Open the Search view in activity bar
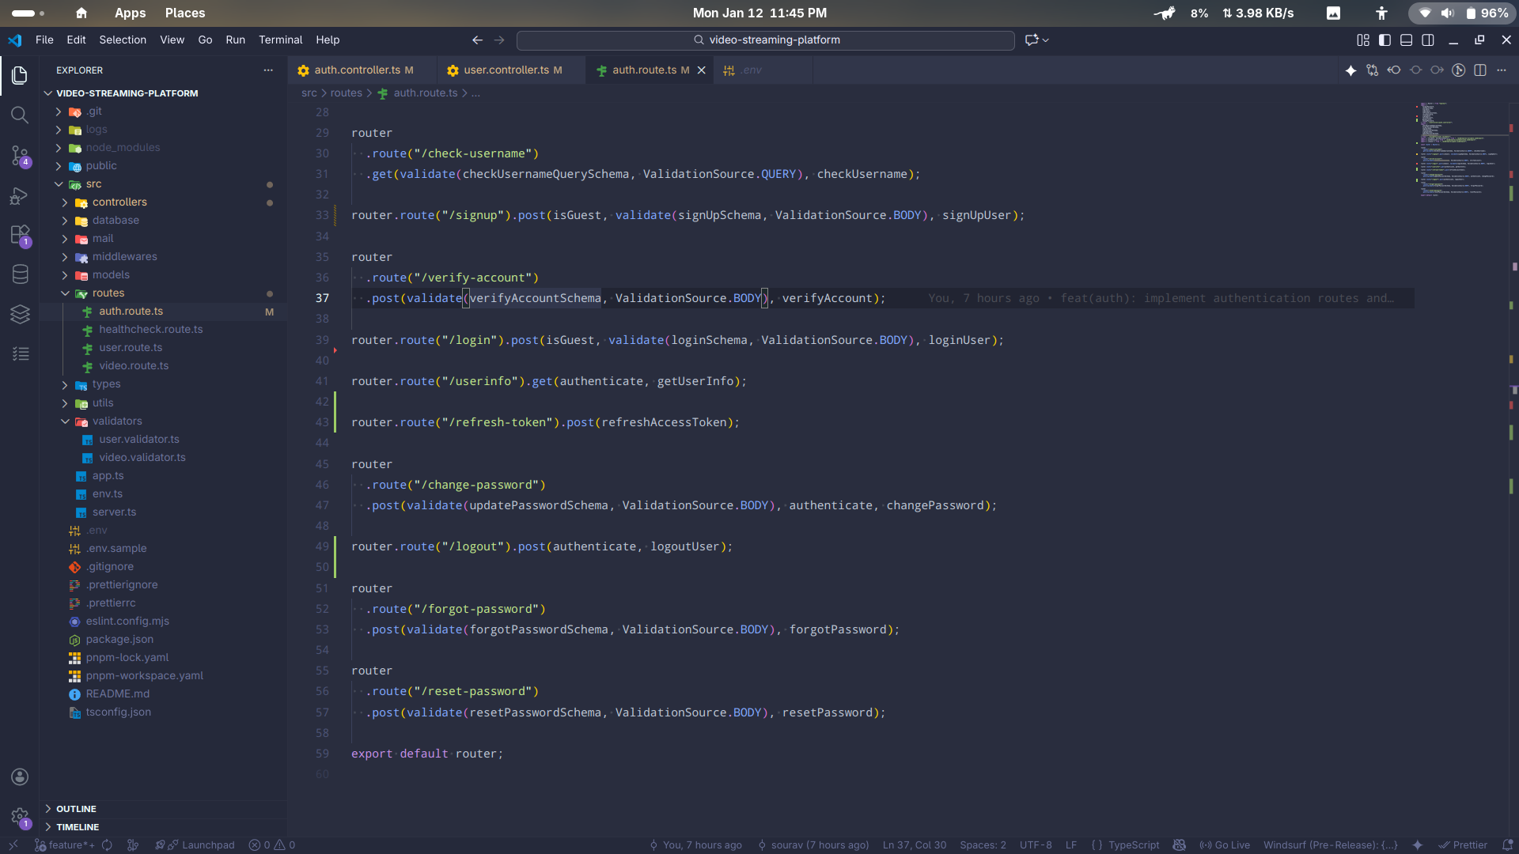The width and height of the screenshot is (1519, 854). pyautogui.click(x=20, y=115)
